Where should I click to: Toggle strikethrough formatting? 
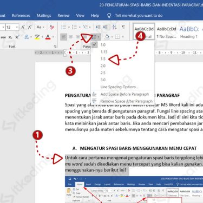coord(3,37)
